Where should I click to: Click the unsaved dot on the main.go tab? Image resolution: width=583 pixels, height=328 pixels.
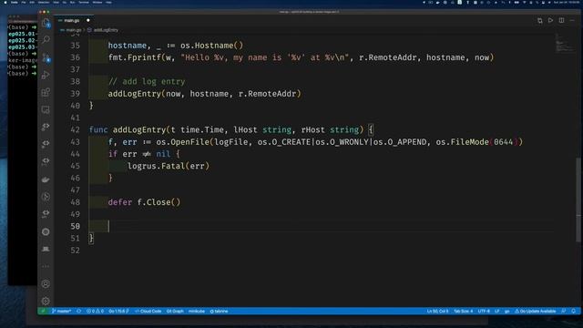click(88, 20)
